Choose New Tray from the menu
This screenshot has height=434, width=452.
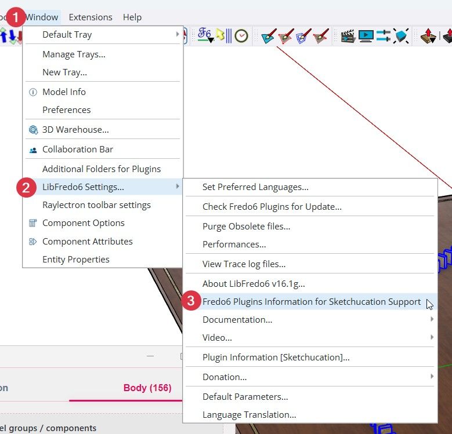click(x=103, y=72)
